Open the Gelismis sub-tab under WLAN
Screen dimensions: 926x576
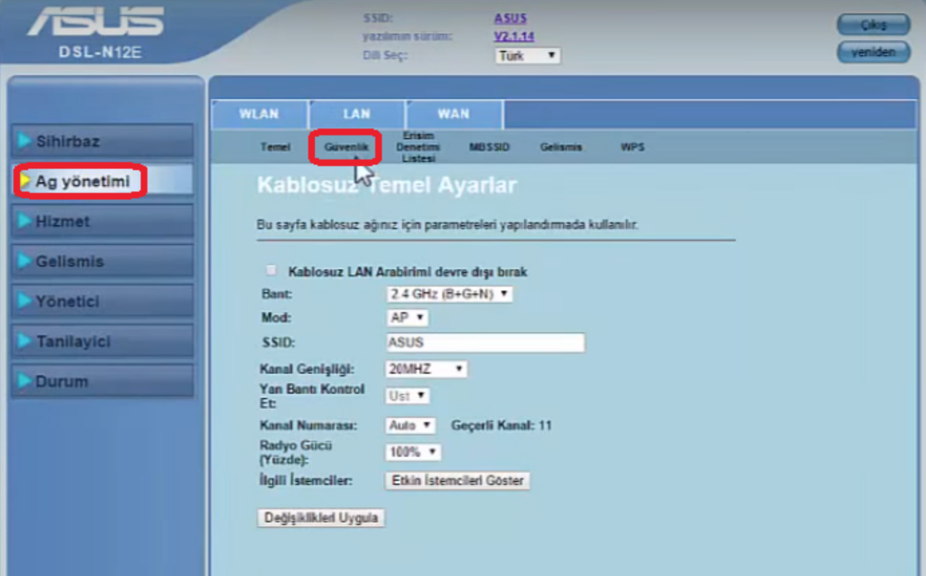point(561,147)
